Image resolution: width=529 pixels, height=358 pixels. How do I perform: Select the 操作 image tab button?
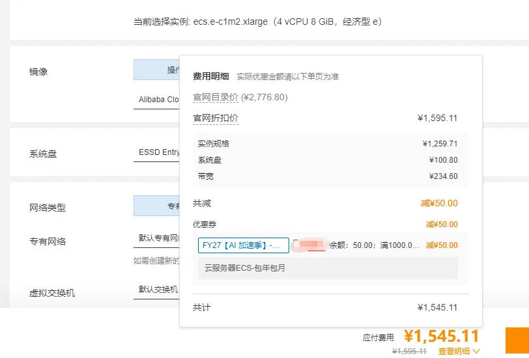pyautogui.click(x=156, y=70)
